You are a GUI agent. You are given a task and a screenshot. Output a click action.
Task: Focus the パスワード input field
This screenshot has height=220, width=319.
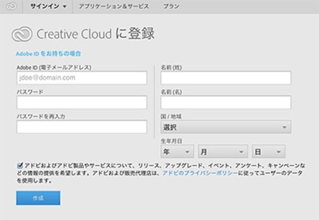coord(82,102)
